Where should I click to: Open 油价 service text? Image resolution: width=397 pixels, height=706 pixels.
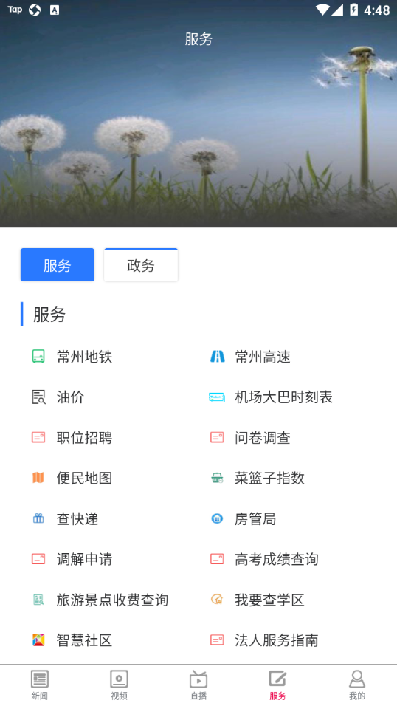click(x=70, y=397)
